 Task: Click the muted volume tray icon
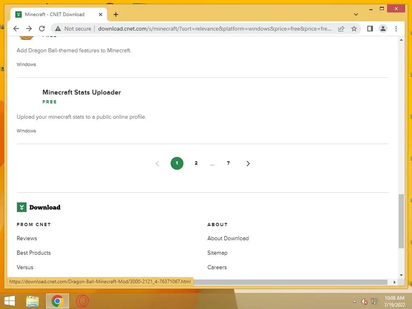pyautogui.click(x=364, y=301)
